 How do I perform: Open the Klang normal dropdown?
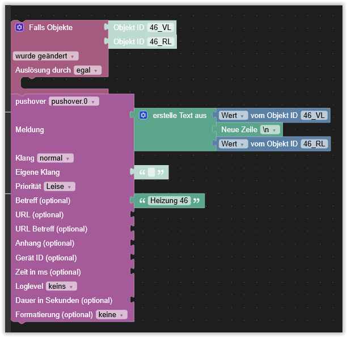coord(56,158)
